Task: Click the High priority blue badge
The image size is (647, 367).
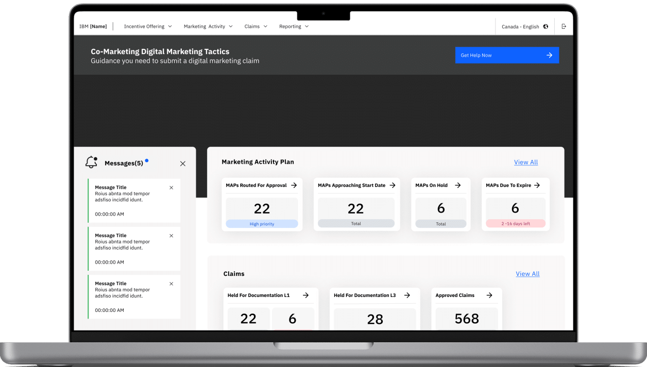Action: coord(262,224)
